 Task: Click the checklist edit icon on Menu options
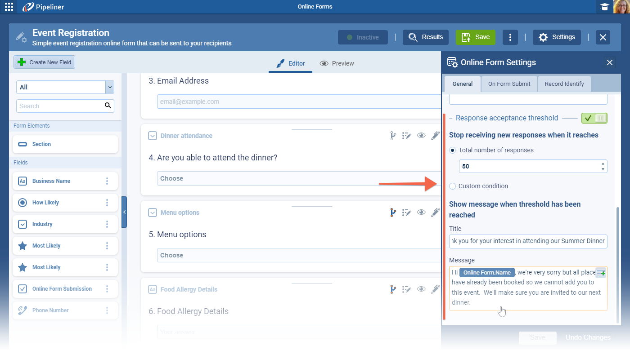pyautogui.click(x=407, y=213)
